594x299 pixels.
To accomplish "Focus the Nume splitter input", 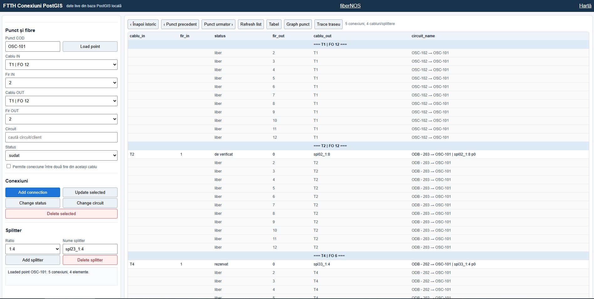I will (x=90, y=249).
